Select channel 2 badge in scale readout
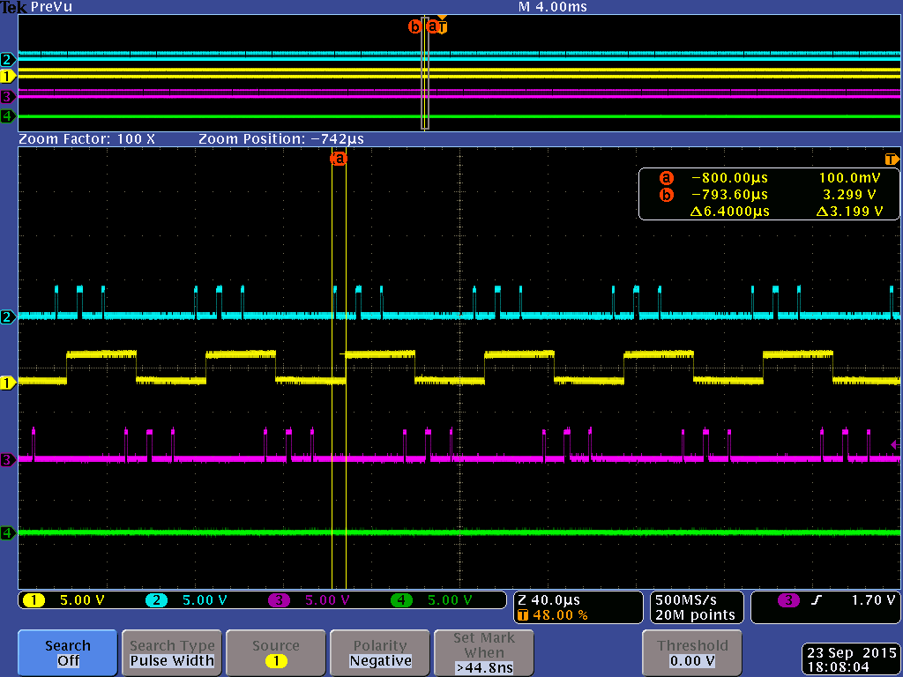 [156, 600]
